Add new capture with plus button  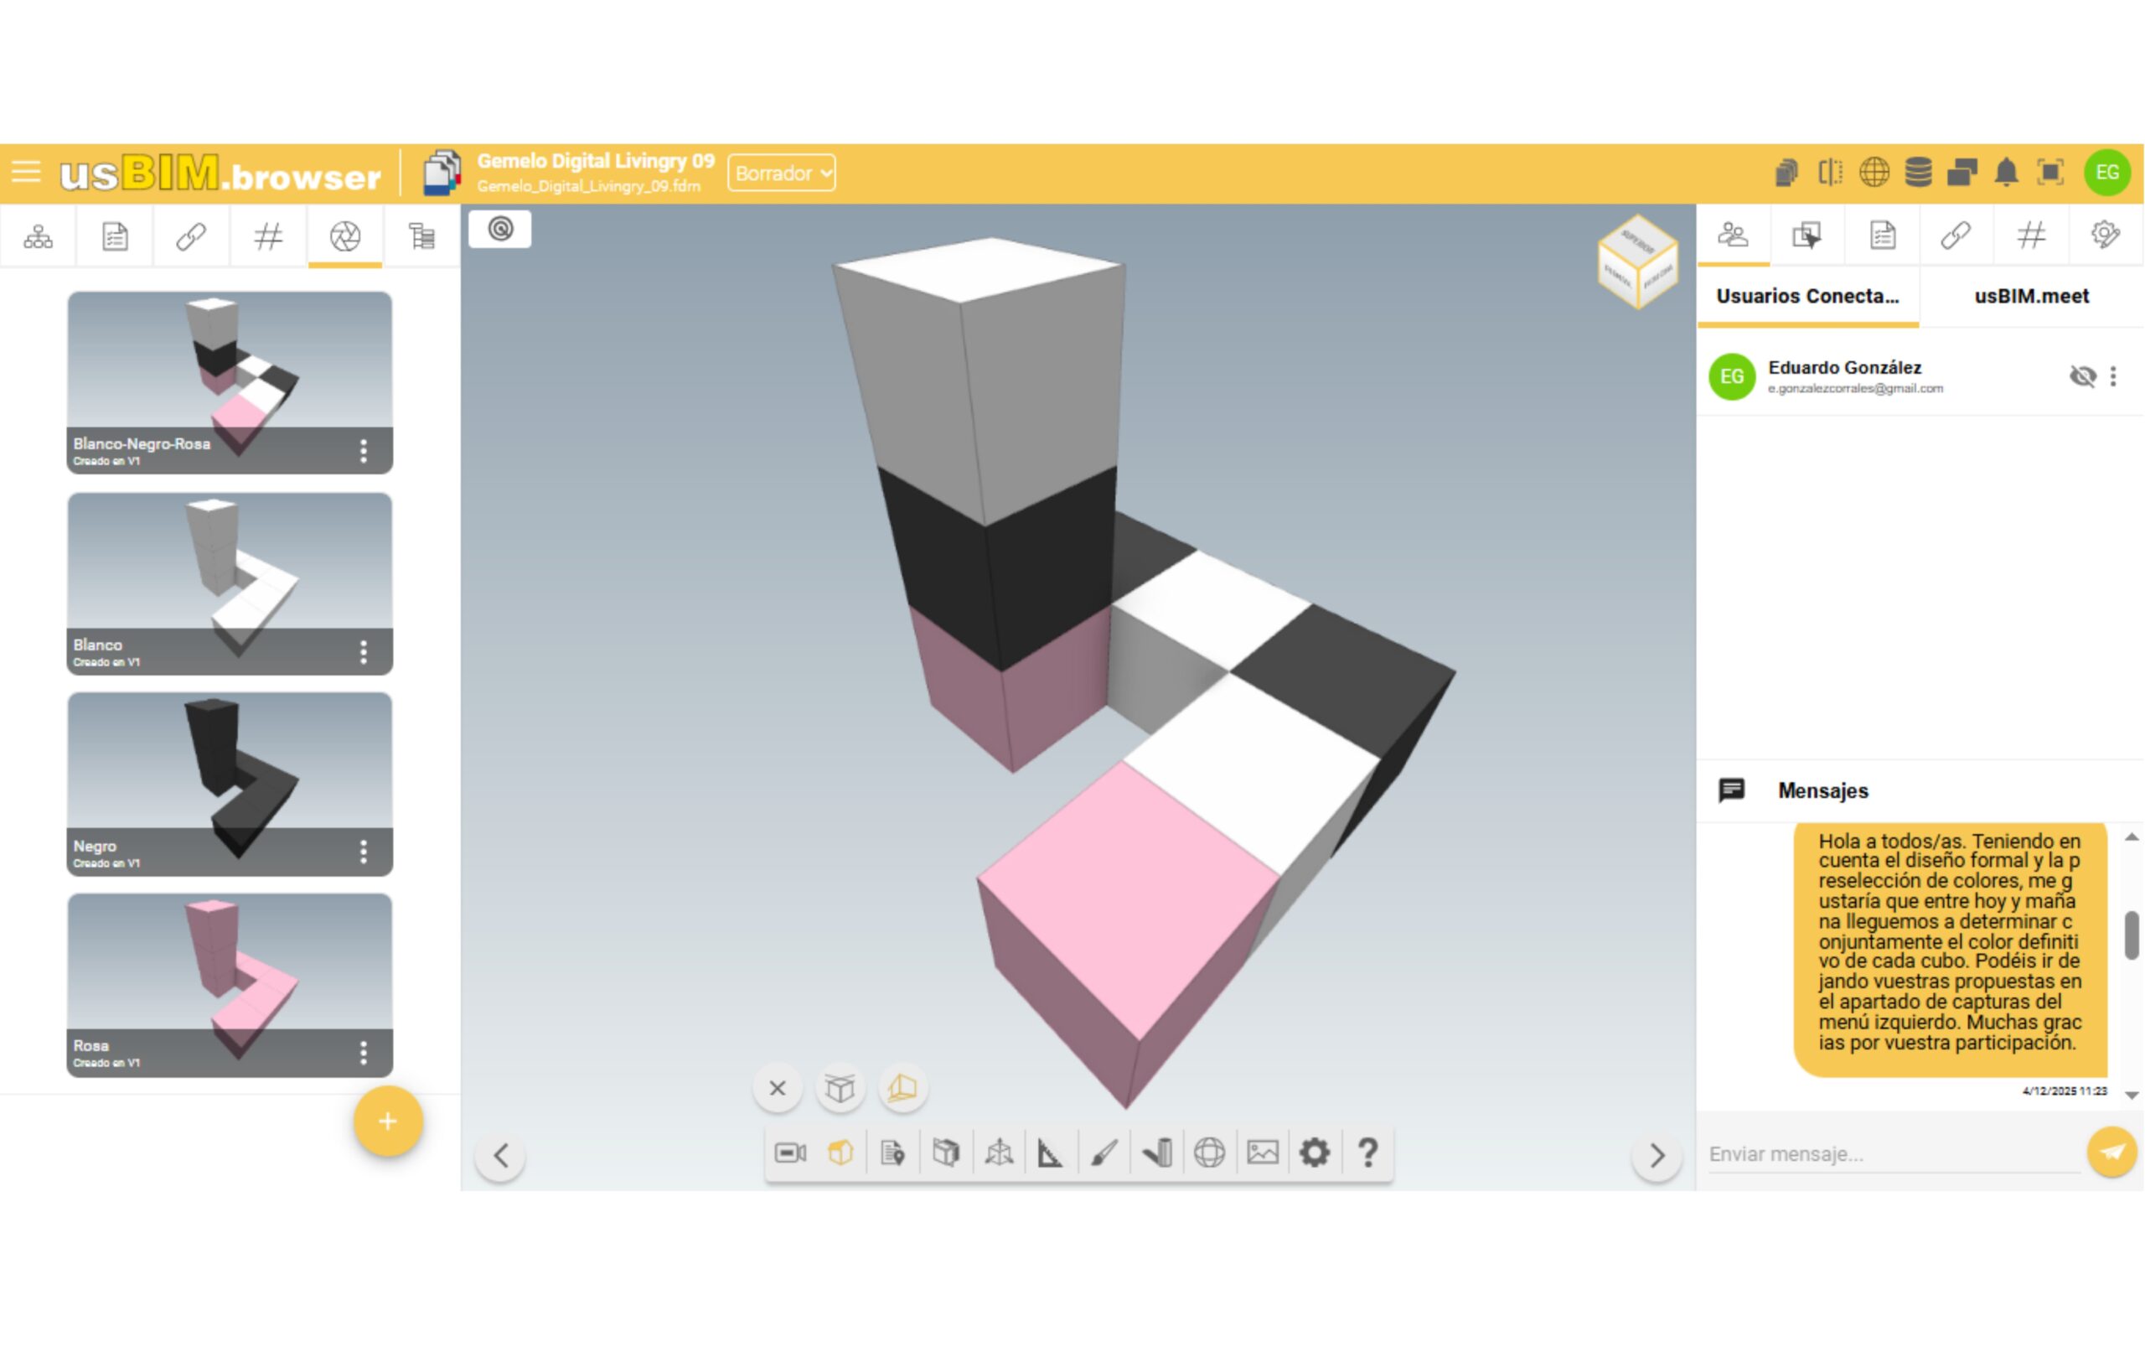pos(387,1121)
